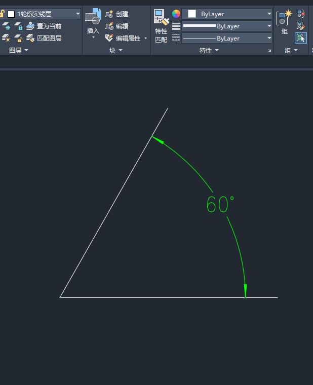The width and height of the screenshot is (313, 385).
Task: Click Match Layer (匹配图层) icon
Action: point(31,38)
